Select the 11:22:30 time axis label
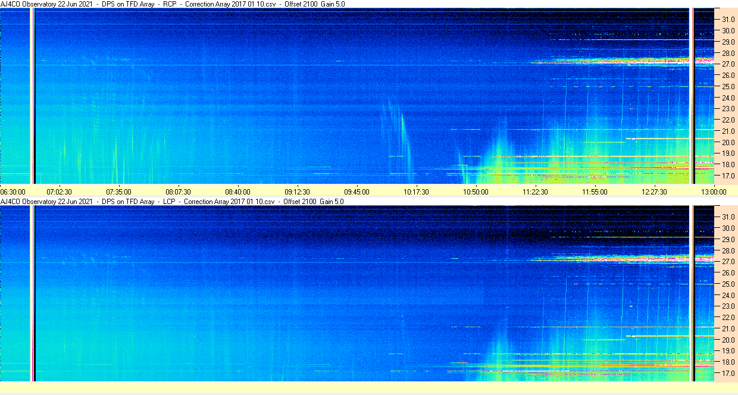 click(x=535, y=192)
